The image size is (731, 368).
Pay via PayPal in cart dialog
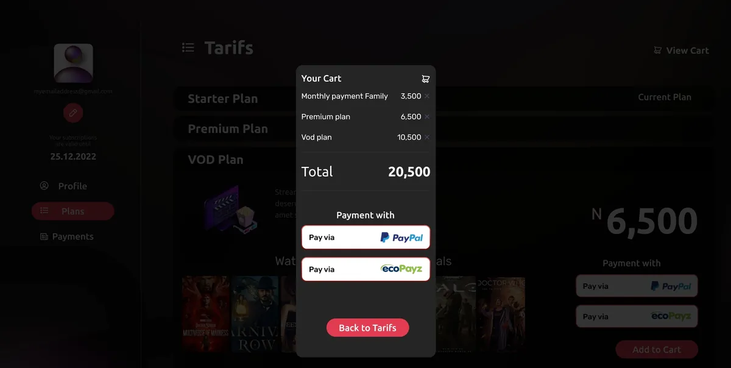coord(365,238)
